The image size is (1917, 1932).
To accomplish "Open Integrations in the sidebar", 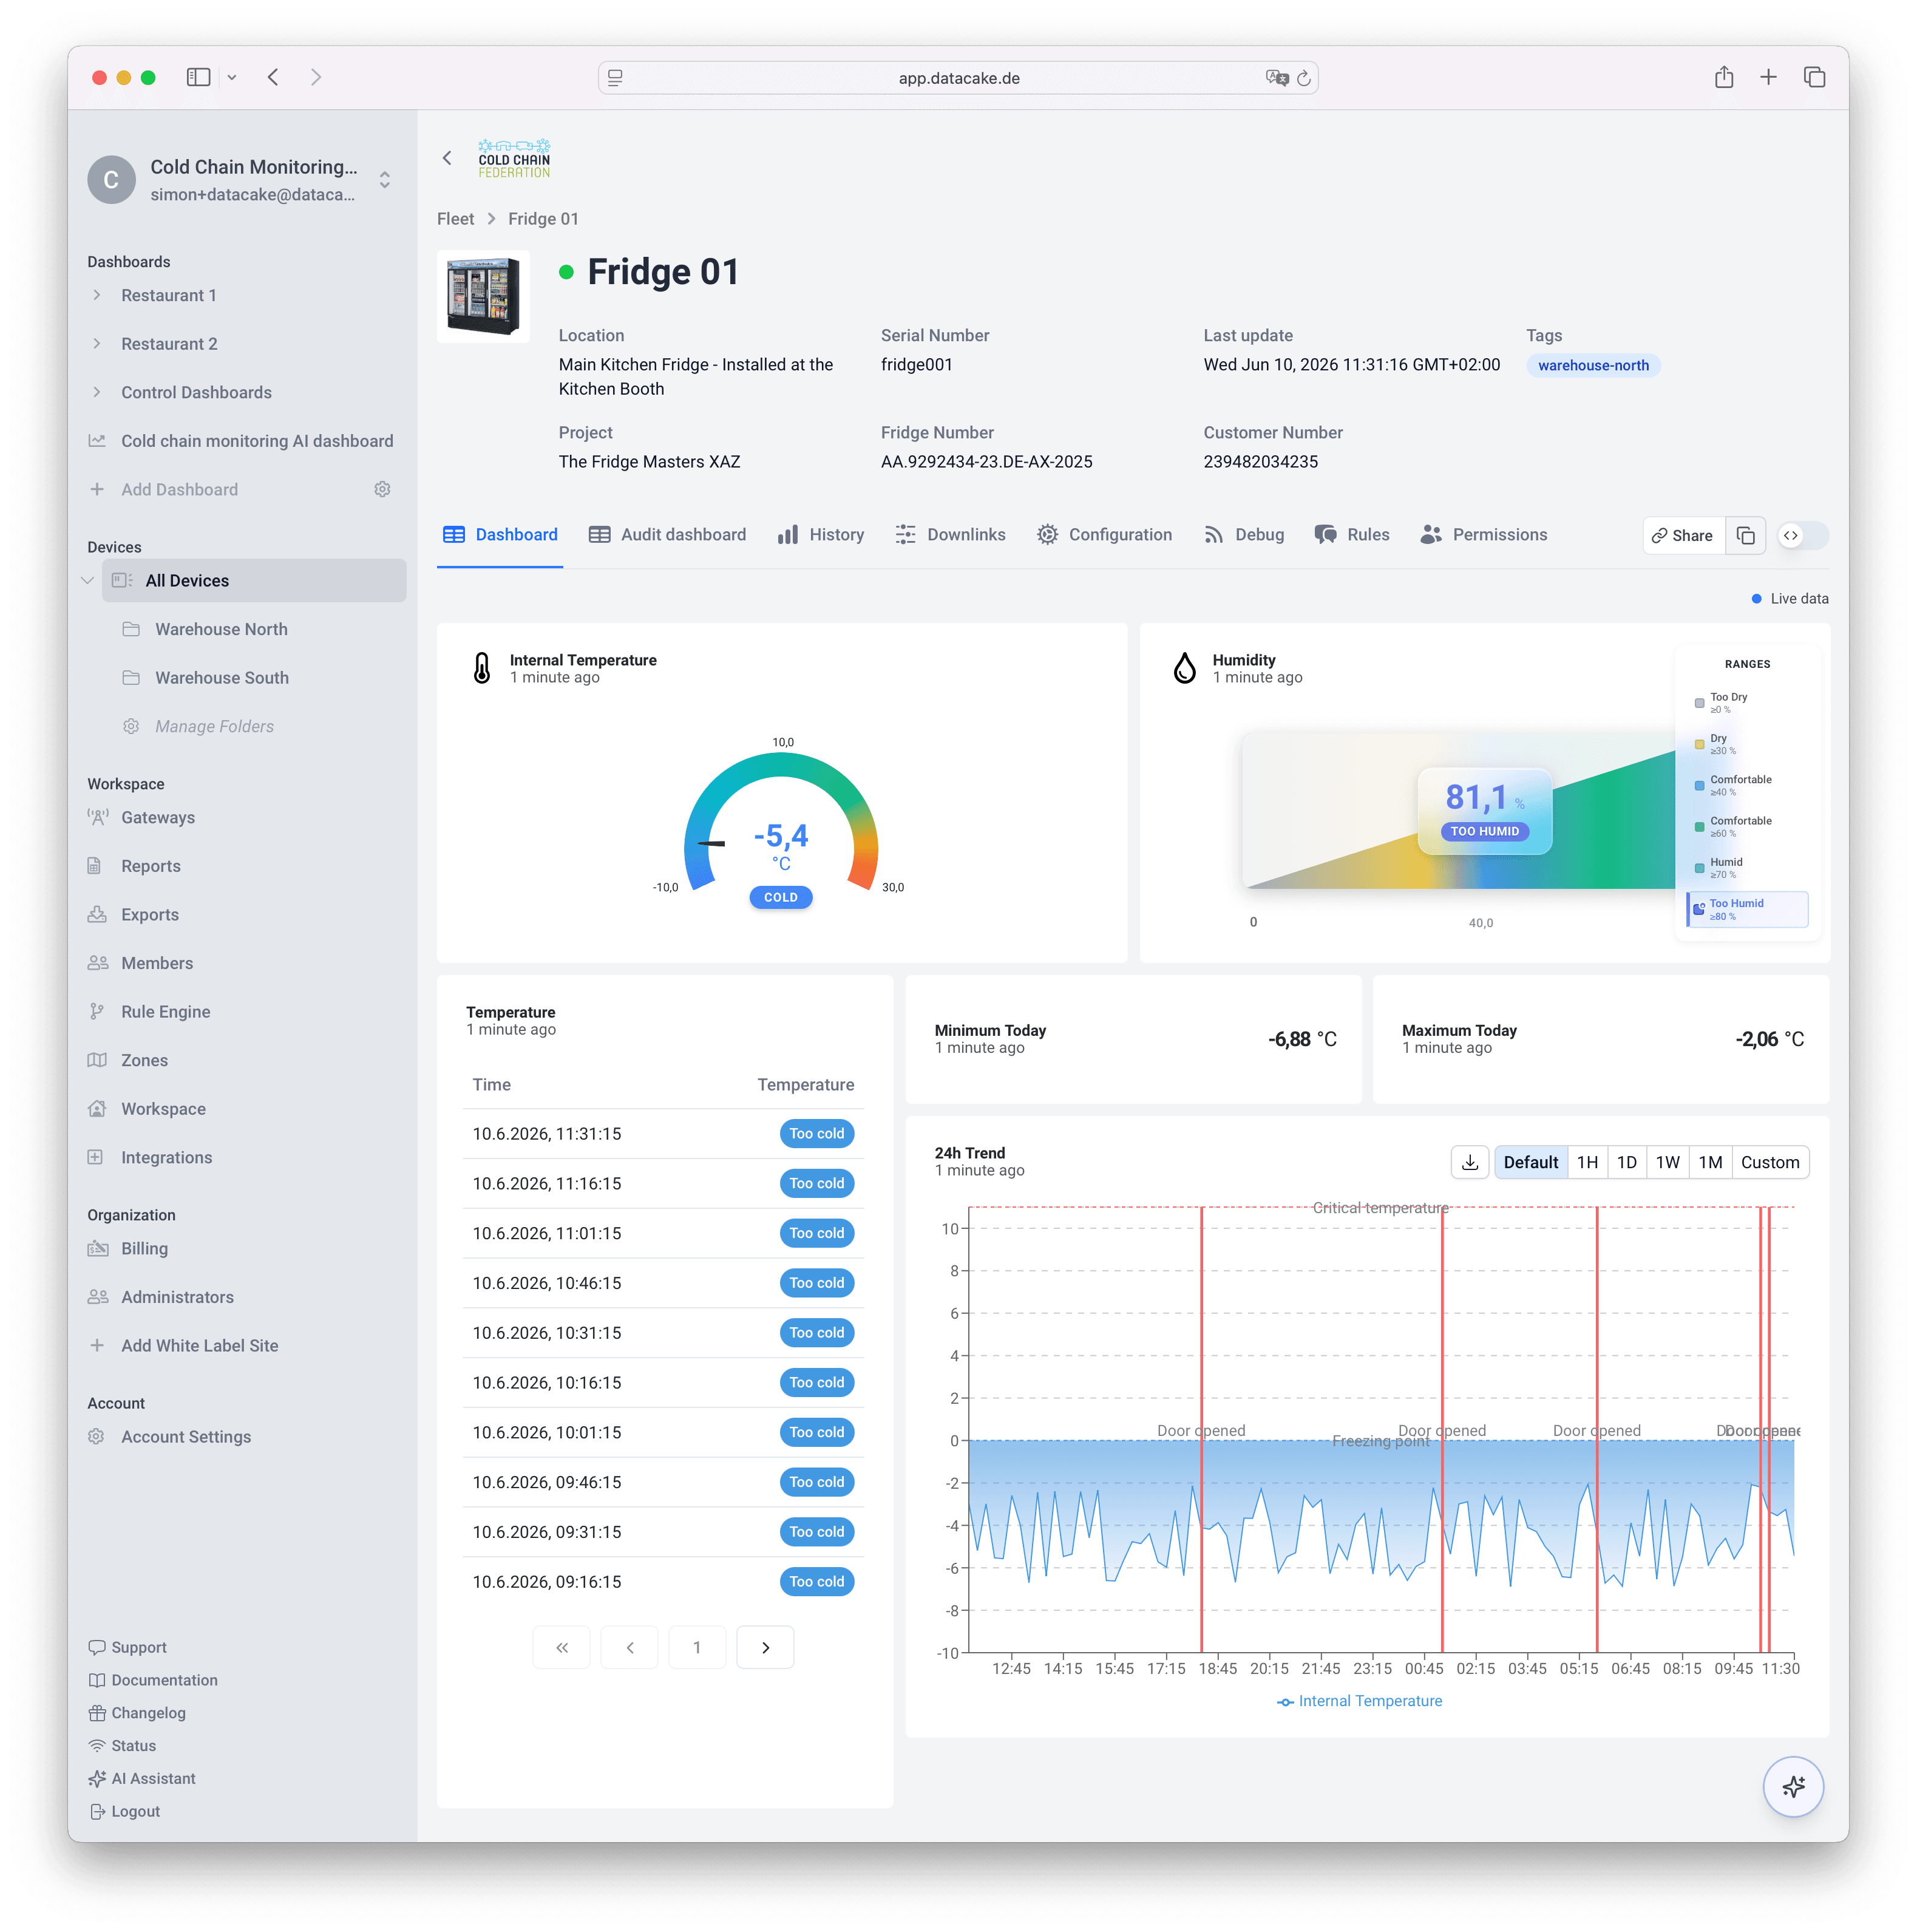I will tap(166, 1157).
